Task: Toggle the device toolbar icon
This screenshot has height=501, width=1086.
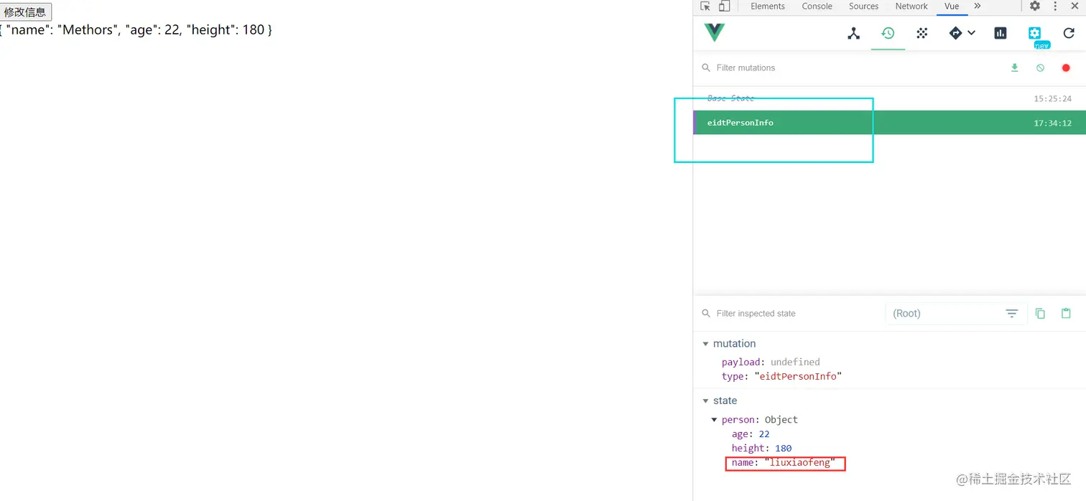Action: [x=724, y=6]
